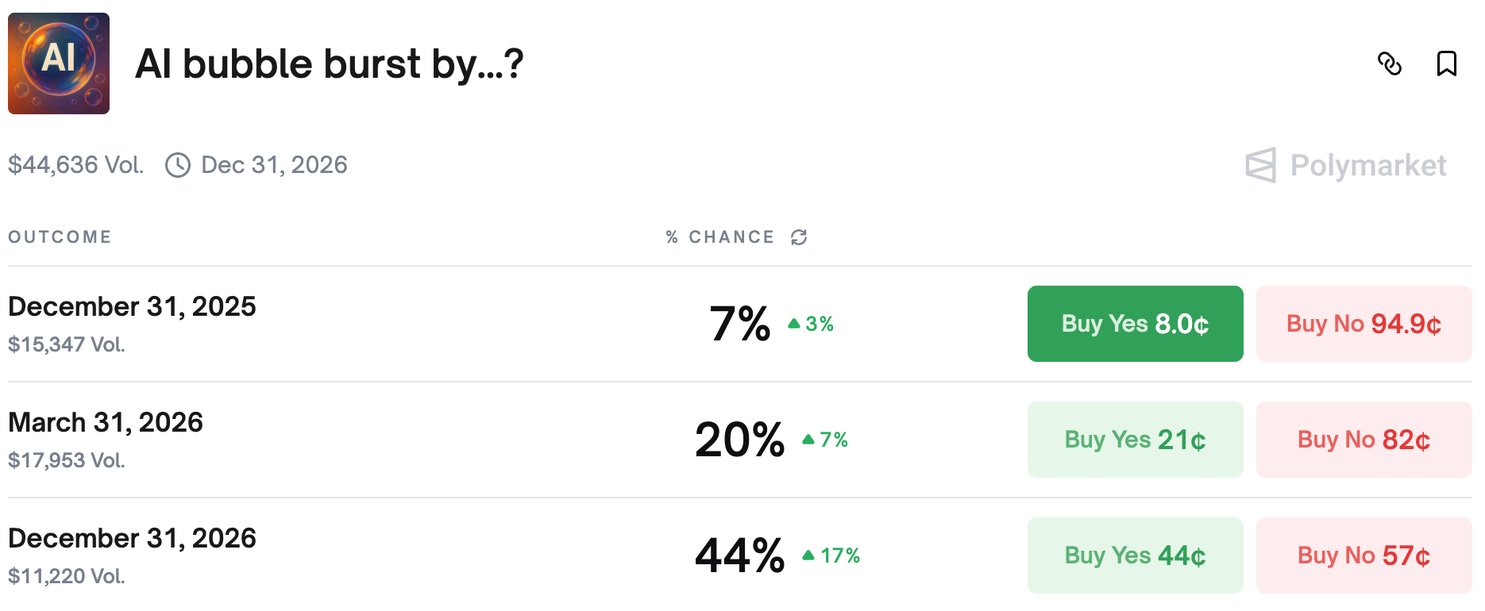Screen dimensions: 1485x611
Task: Buy No at 57¢ for December 31, 2026
Action: 1363,555
